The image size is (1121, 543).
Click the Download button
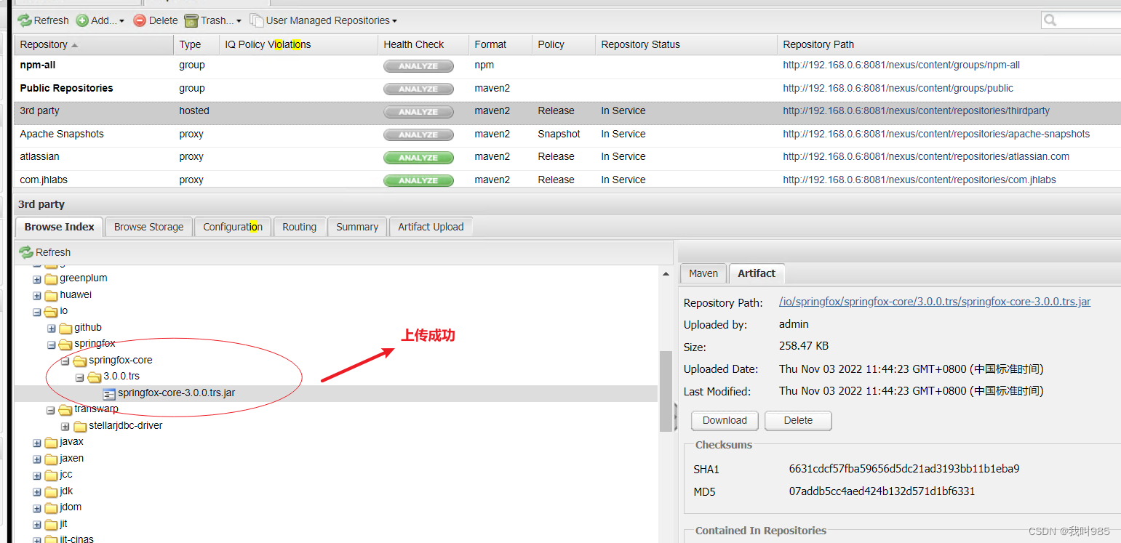[x=725, y=420]
